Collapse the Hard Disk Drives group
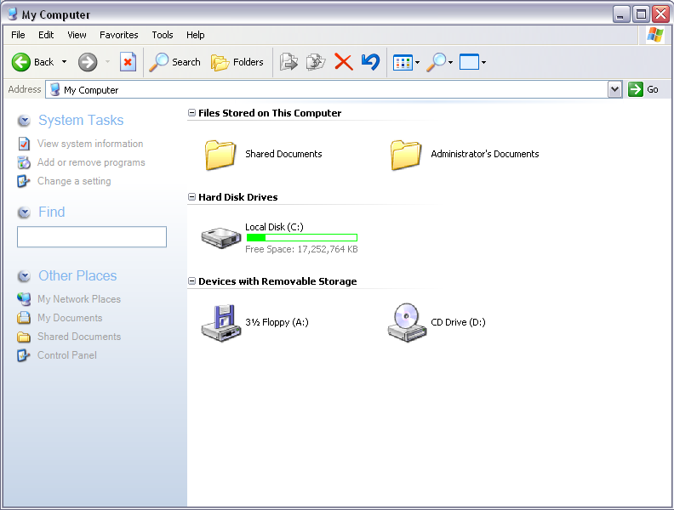674x510 pixels. tap(191, 197)
